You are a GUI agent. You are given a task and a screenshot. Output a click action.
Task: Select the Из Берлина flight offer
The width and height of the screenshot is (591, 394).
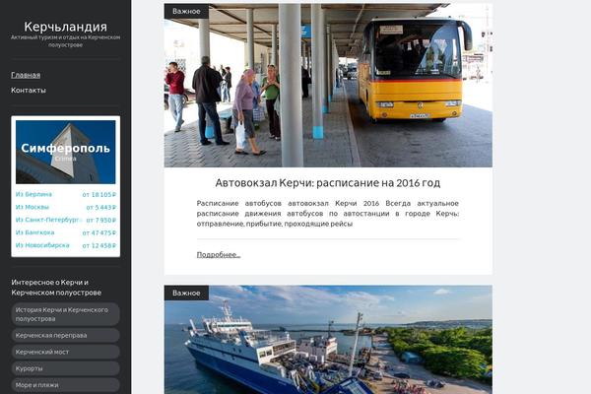(33, 194)
